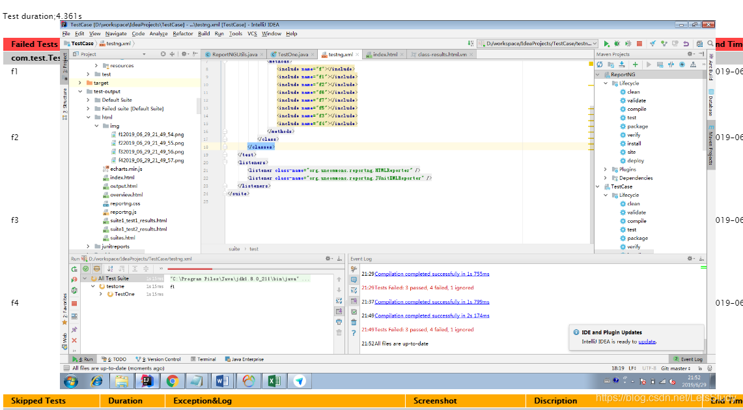Add Maven project with green plus
This screenshot has width=743, height=410.
pyautogui.click(x=635, y=65)
